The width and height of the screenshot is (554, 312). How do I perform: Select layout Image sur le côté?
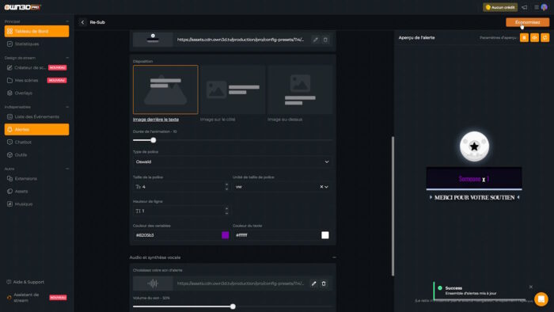coord(233,89)
